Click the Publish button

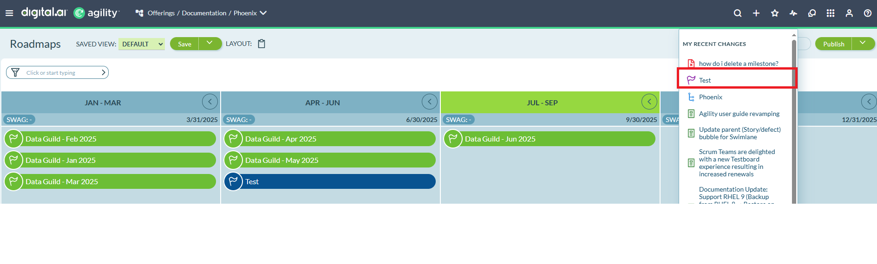(x=833, y=44)
